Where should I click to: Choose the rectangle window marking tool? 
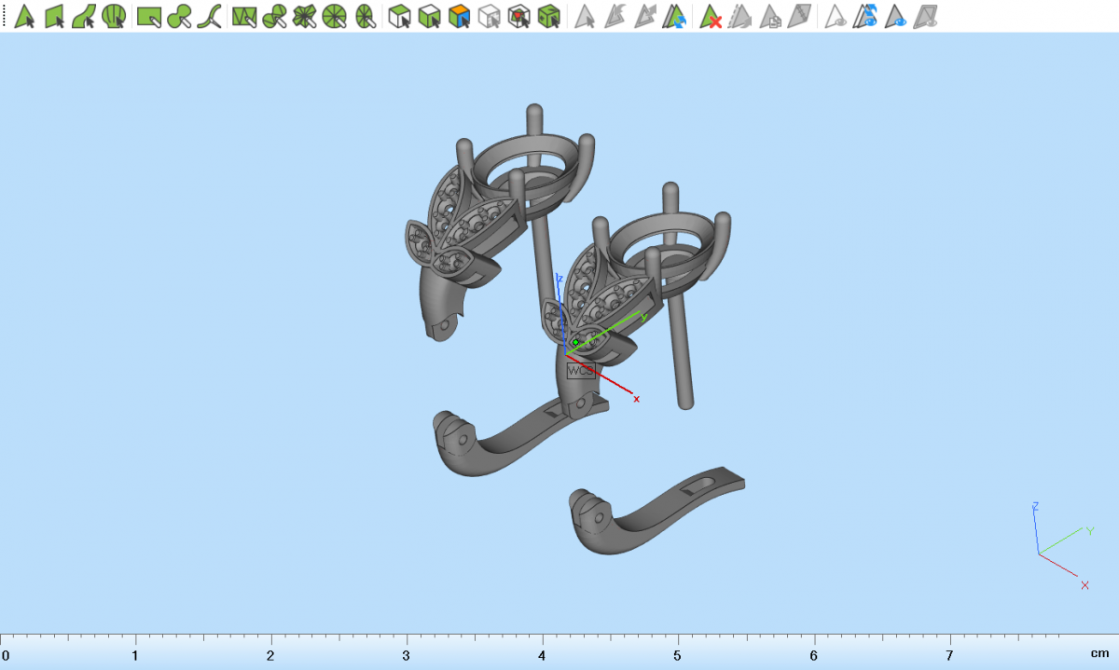click(148, 16)
